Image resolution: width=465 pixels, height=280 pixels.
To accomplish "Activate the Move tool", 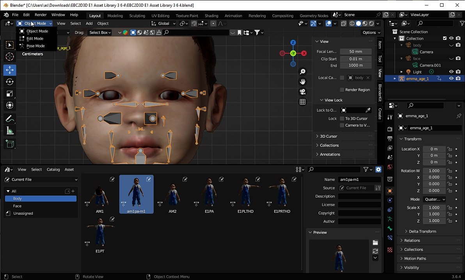I will 9,70.
